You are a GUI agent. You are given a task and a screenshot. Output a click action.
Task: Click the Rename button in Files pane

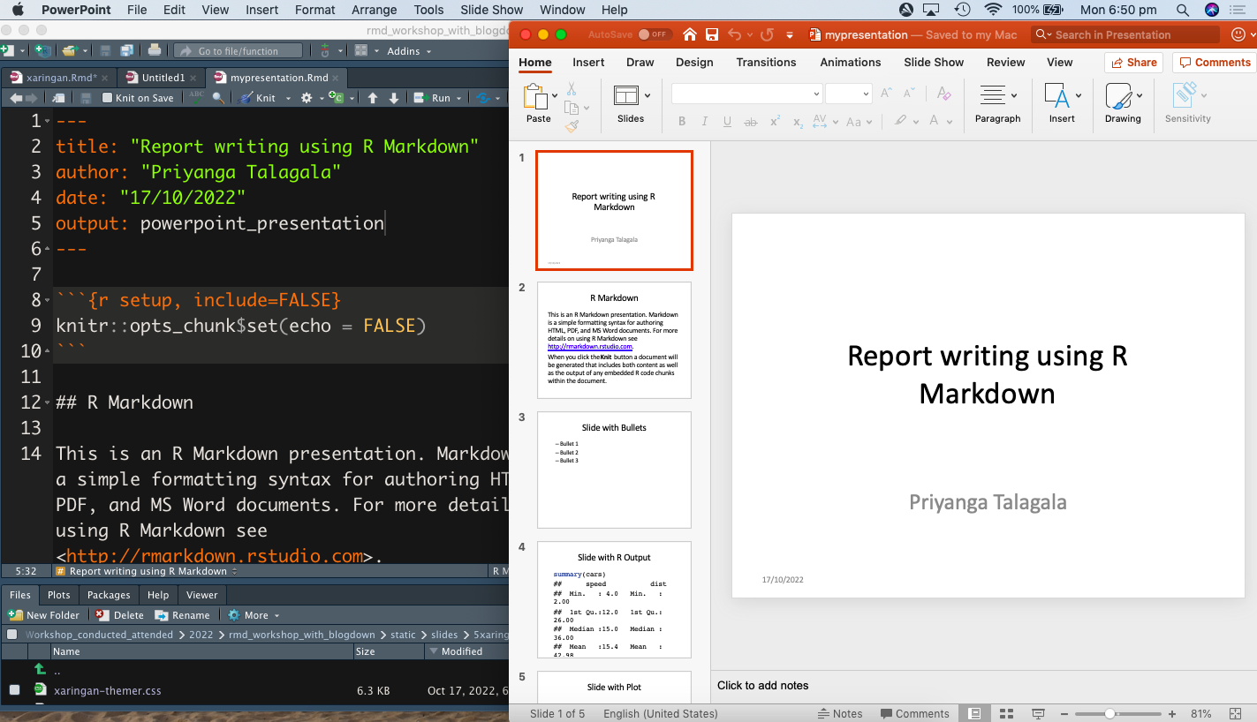[x=182, y=615]
